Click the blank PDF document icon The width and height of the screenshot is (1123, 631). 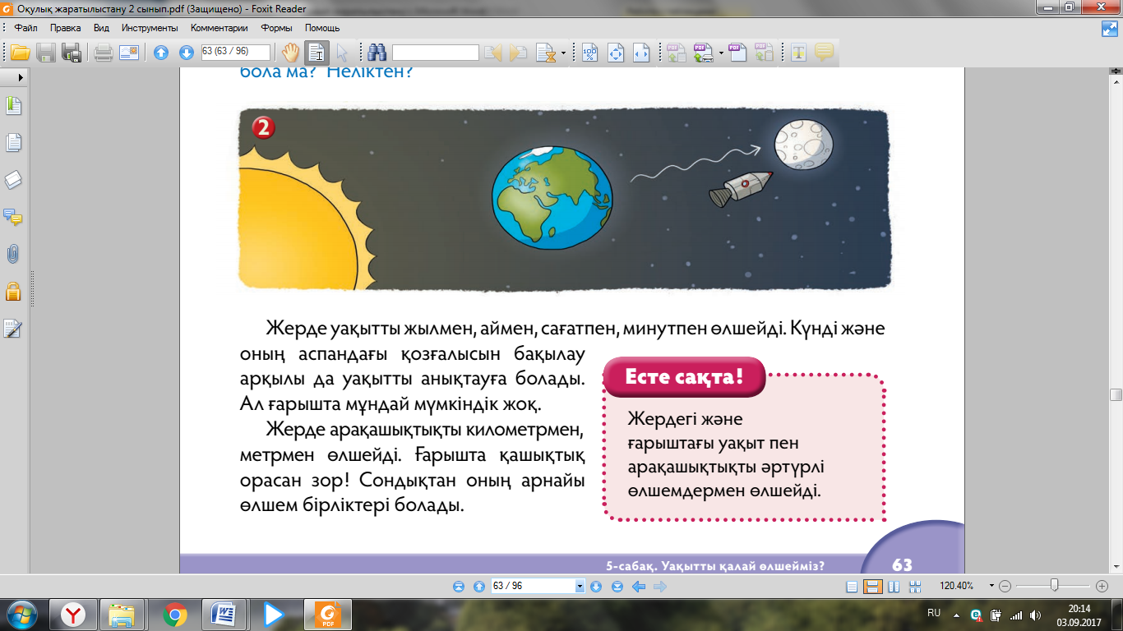tap(738, 53)
